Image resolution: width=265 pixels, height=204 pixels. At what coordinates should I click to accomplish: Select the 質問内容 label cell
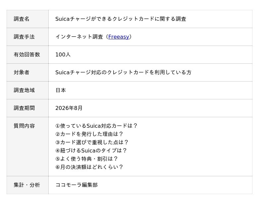[x=27, y=147]
